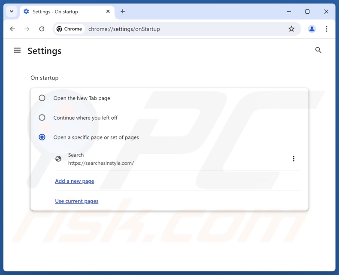Click the forward navigation arrow

[27, 29]
